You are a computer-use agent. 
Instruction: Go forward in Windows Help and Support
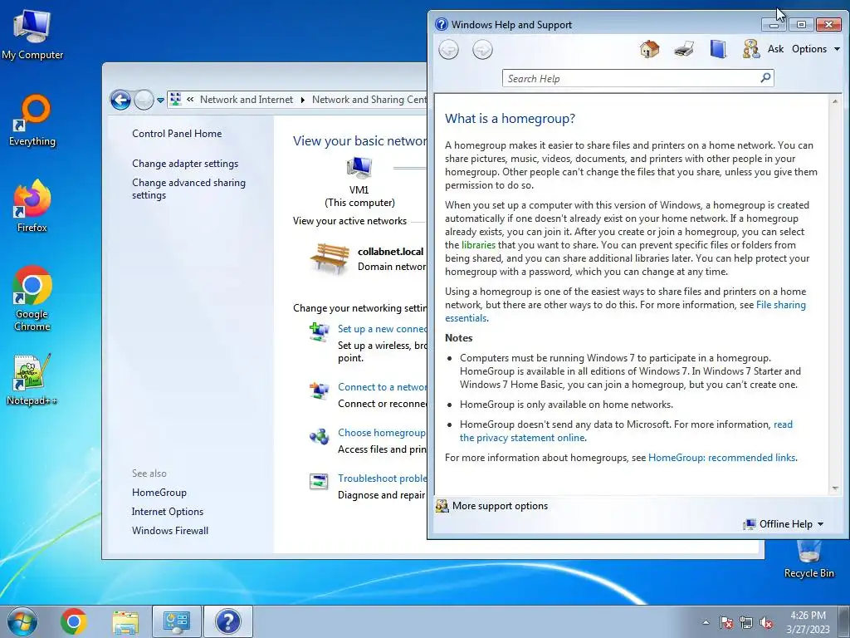pos(482,50)
